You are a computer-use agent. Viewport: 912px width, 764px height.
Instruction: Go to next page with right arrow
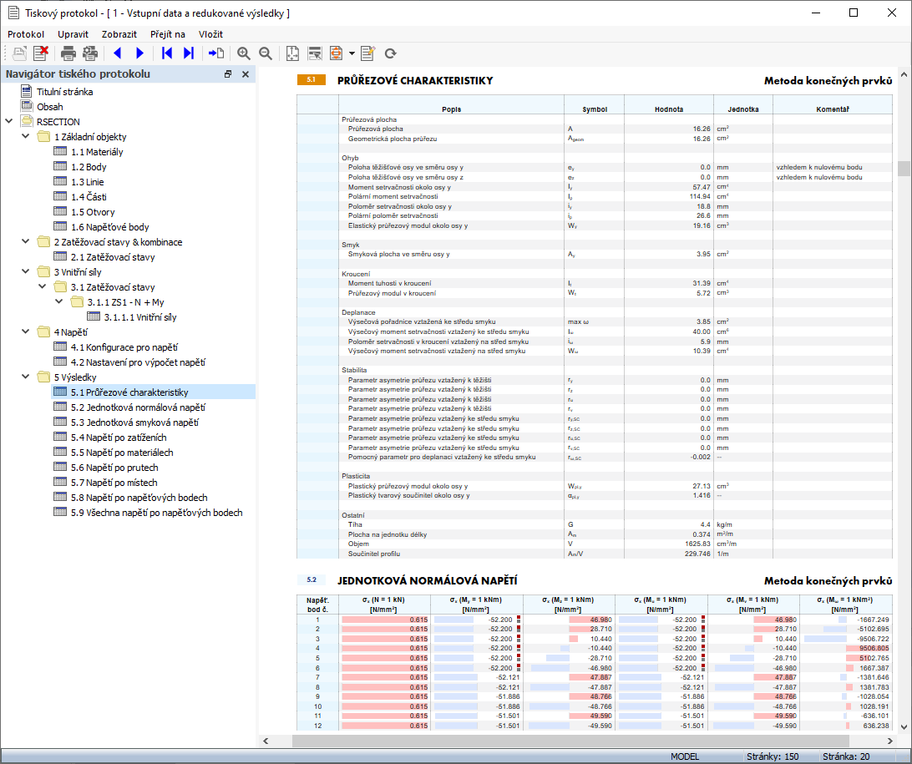[139, 53]
